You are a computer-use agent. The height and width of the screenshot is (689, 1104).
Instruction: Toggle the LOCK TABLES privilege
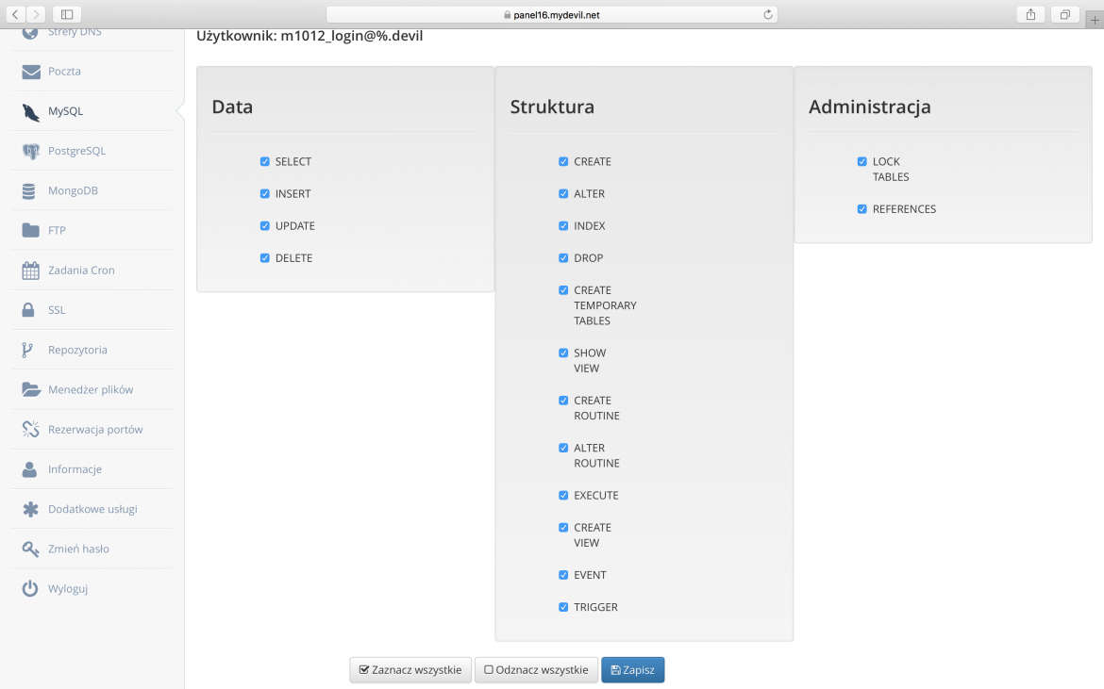point(861,161)
